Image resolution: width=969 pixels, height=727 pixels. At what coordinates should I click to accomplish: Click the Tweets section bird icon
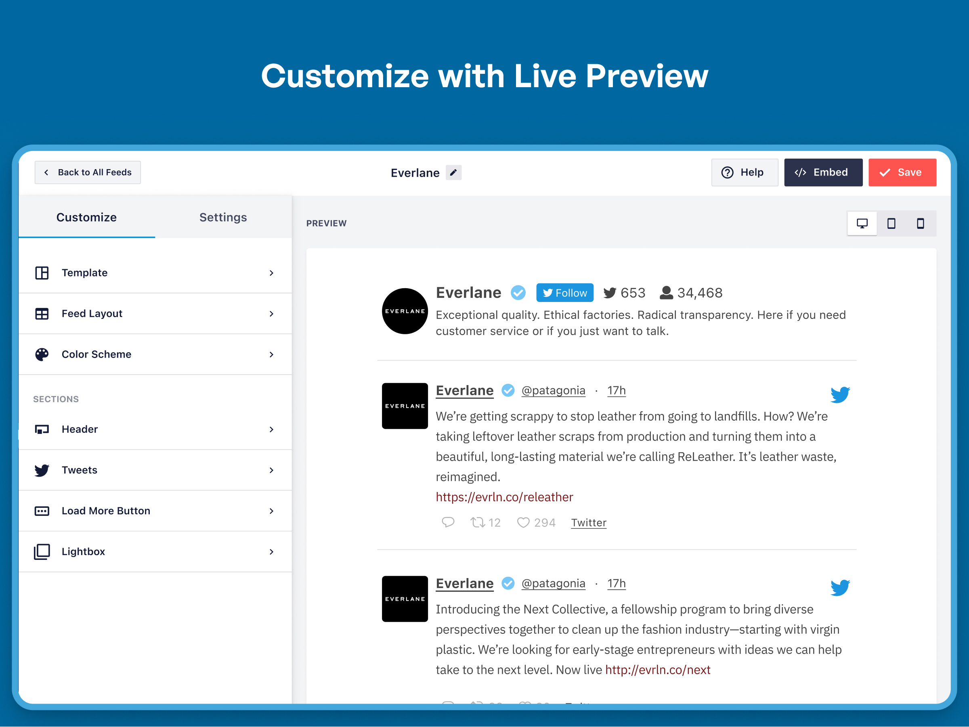click(42, 469)
